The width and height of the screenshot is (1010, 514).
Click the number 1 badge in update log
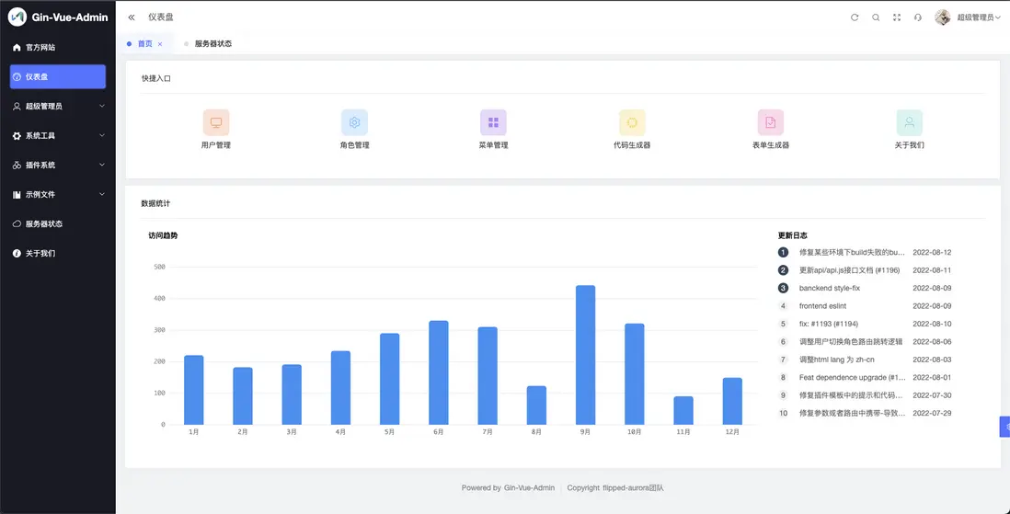[x=784, y=253]
